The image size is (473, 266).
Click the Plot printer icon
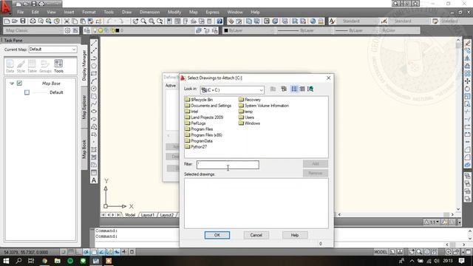click(33, 21)
